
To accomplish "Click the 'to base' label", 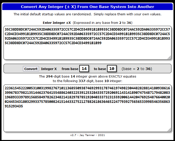I will click(100, 69).
